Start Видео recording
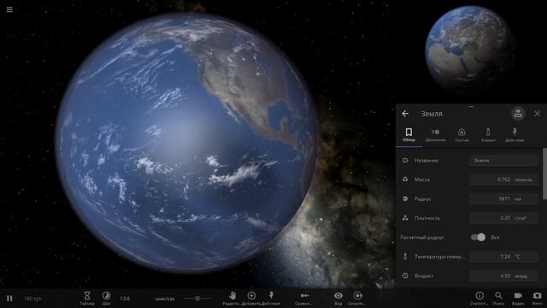The height and width of the screenshot is (308, 547). point(518,299)
